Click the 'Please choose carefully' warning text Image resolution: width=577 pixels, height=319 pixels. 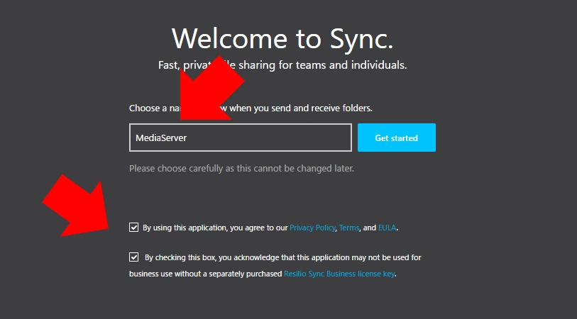pos(241,169)
